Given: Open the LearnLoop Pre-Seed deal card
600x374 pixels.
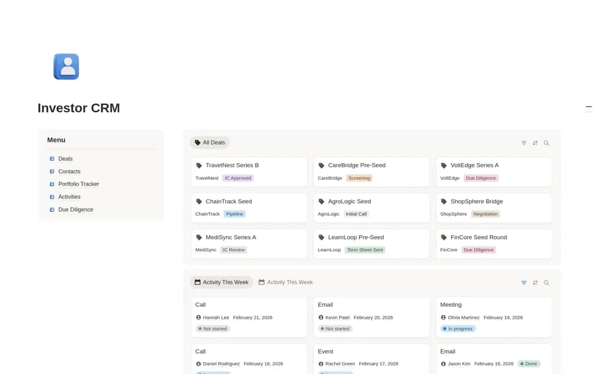Looking at the screenshot, I should 371,243.
